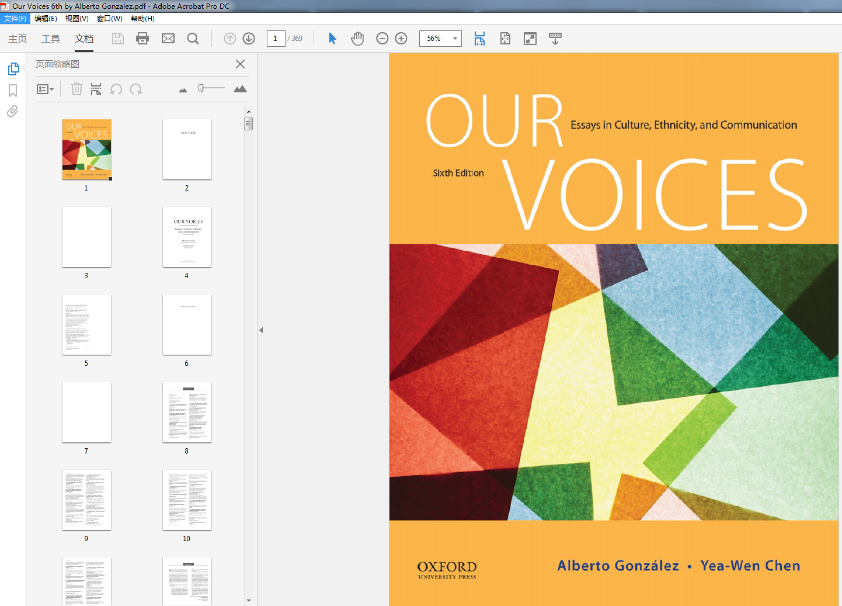842x606 pixels.
Task: Select page 6 thumbnail
Action: [187, 325]
